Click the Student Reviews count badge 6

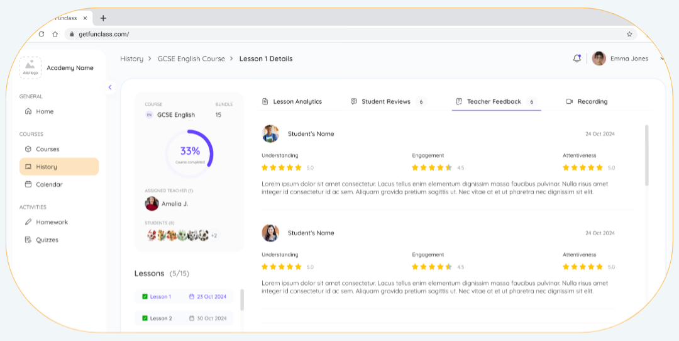pyautogui.click(x=421, y=101)
